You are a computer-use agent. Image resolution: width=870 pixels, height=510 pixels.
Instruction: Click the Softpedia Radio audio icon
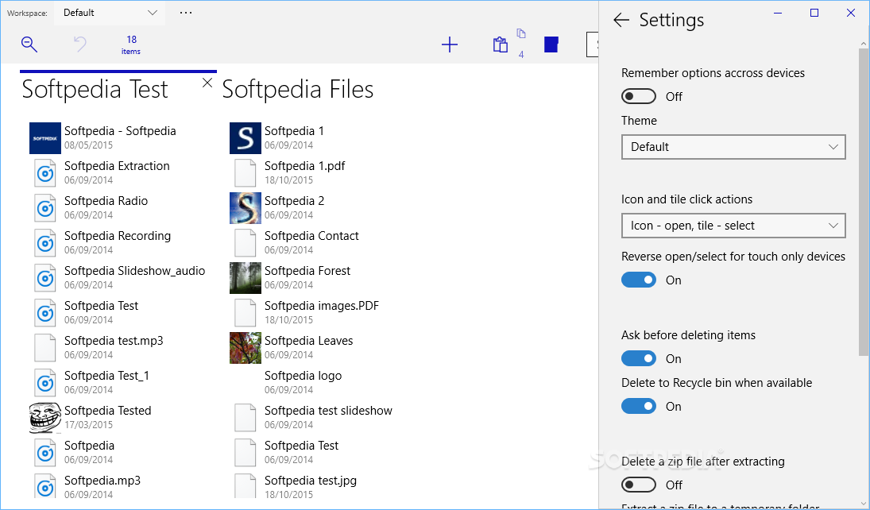pyautogui.click(x=45, y=208)
